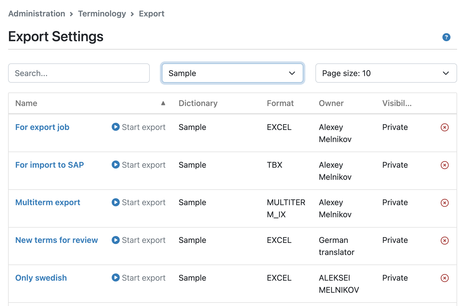Screen dimensions: 460x306
Task: Select the TBX format cell
Action: (x=274, y=165)
